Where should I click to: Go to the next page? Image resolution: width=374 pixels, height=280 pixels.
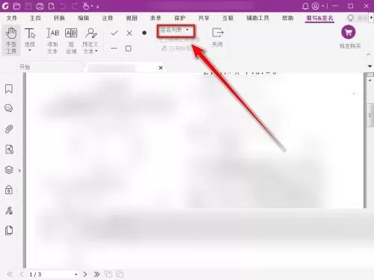[85, 274]
